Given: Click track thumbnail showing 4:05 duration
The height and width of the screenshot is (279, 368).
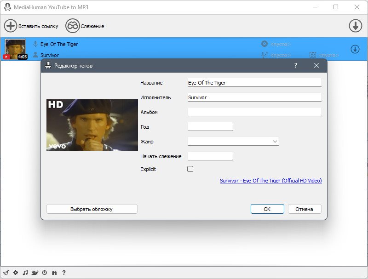Looking at the screenshot, I should tap(15, 49).
